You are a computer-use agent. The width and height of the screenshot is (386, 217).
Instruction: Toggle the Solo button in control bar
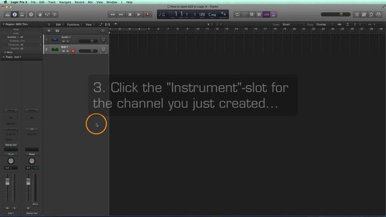pyautogui.click(x=259, y=14)
